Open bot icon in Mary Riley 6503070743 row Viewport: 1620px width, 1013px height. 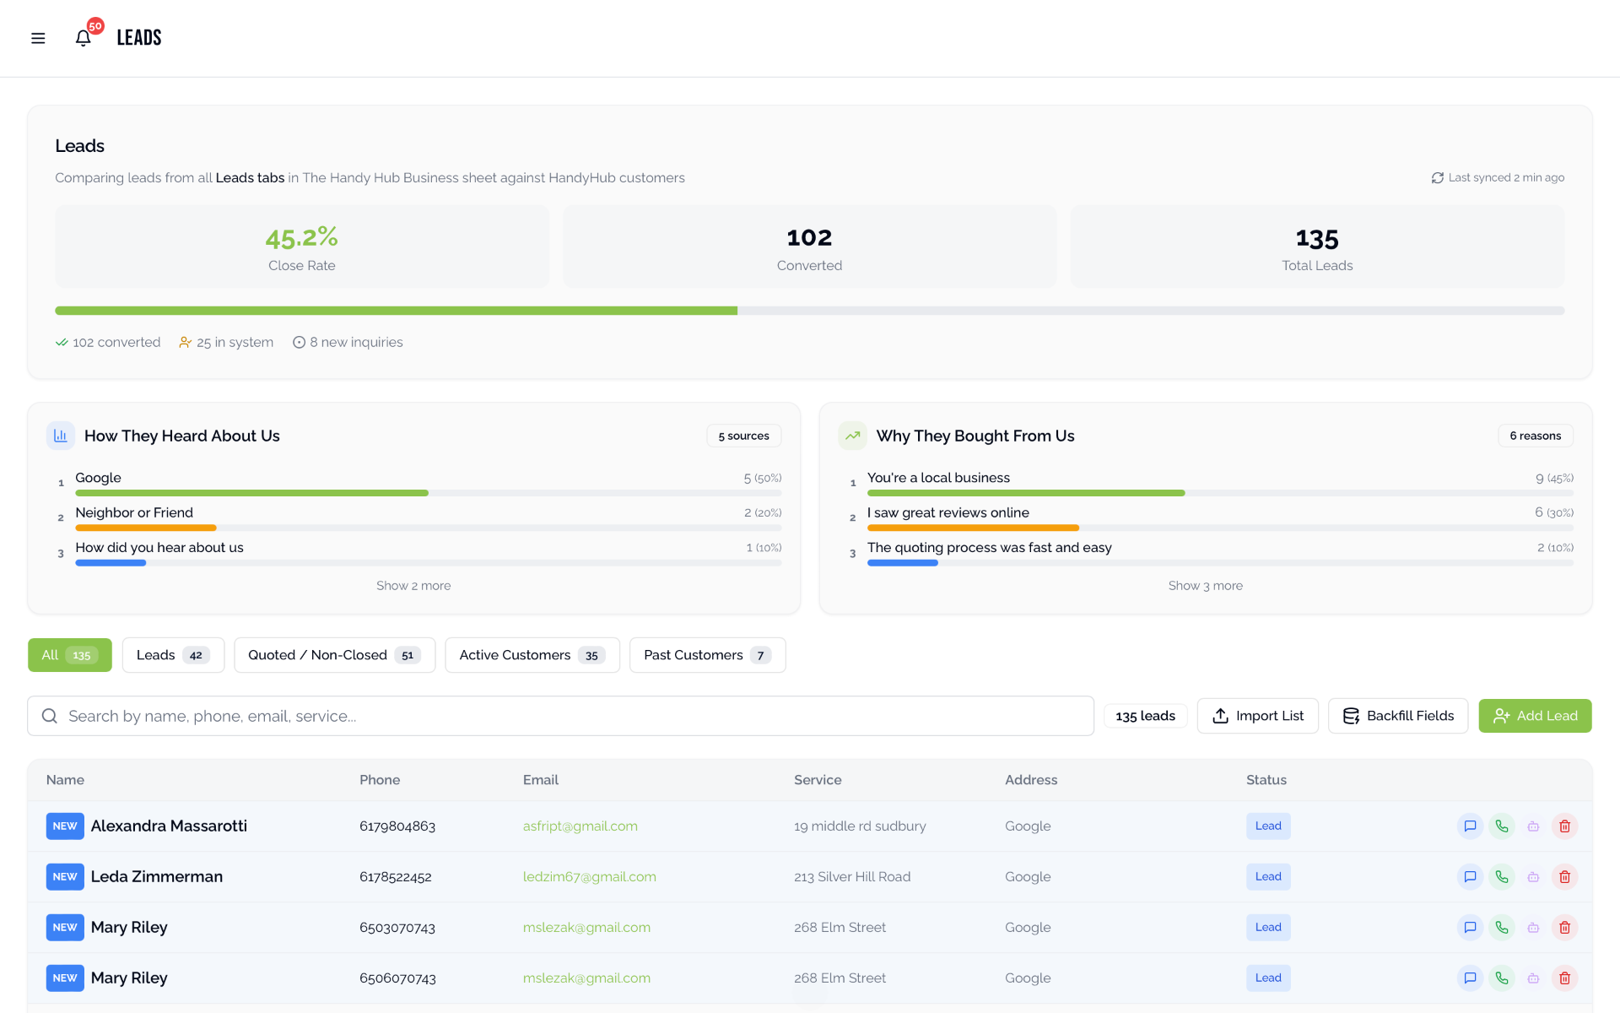tap(1533, 928)
